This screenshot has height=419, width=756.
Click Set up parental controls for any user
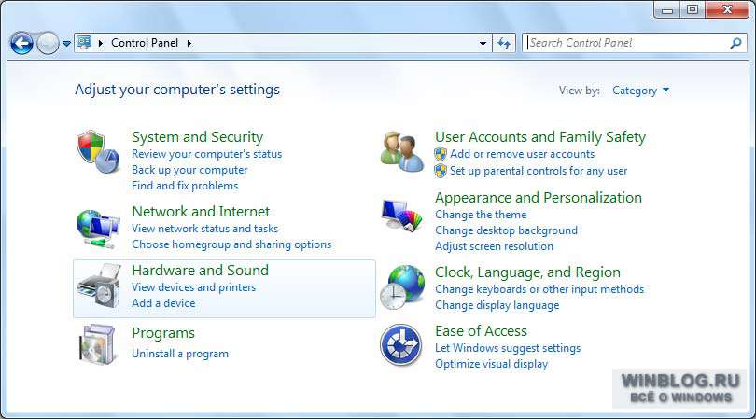[x=539, y=171]
